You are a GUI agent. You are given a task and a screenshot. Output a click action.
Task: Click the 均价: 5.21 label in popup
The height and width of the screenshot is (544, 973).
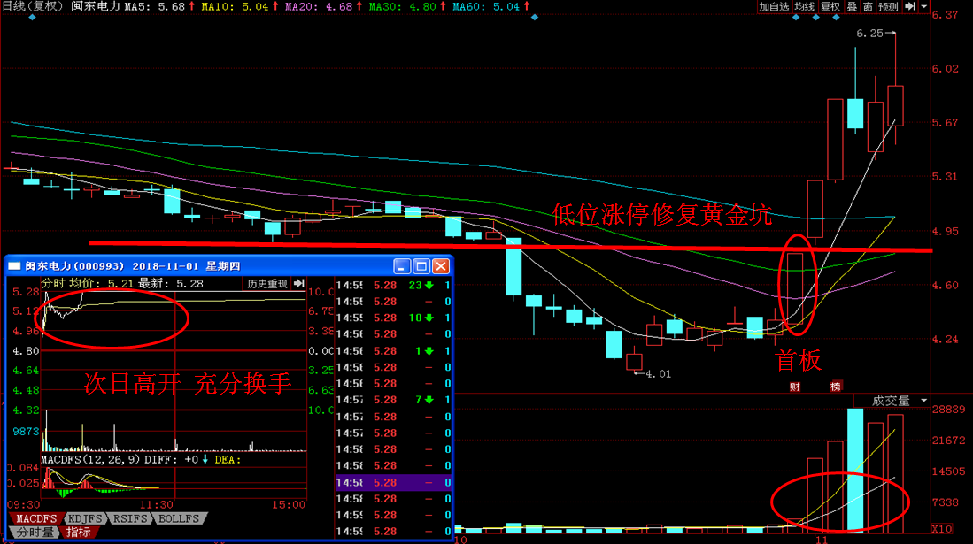tap(101, 283)
